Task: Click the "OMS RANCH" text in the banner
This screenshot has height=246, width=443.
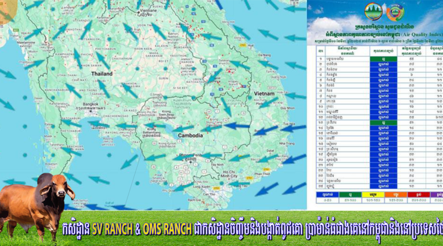Action: tap(167, 229)
